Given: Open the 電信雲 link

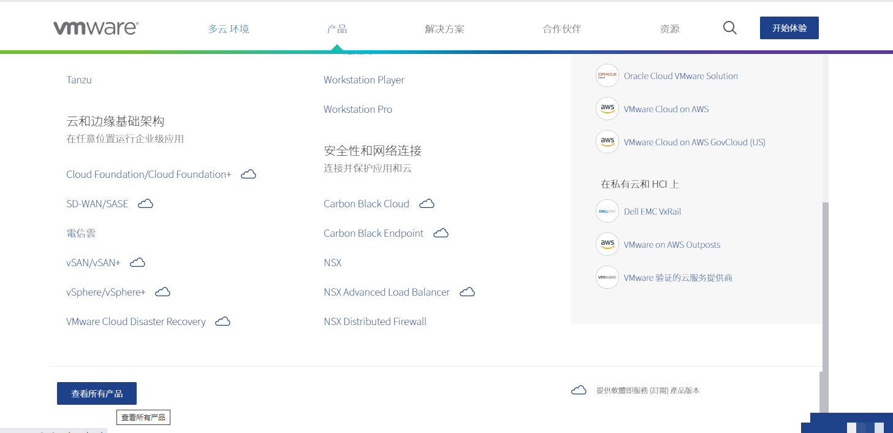Looking at the screenshot, I should (x=81, y=233).
